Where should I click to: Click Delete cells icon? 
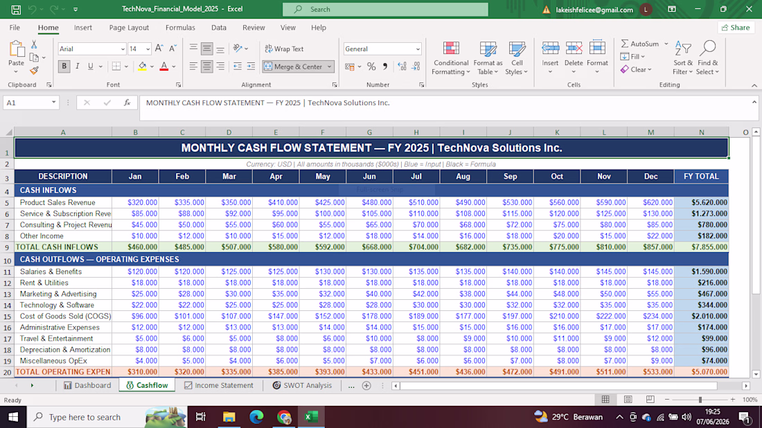[574, 48]
